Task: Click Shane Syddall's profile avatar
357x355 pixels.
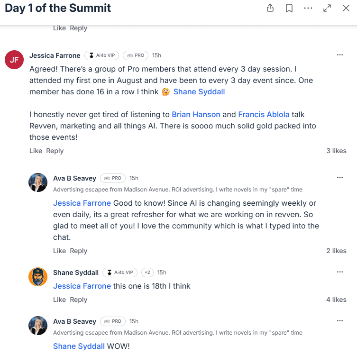Action: coord(38,277)
